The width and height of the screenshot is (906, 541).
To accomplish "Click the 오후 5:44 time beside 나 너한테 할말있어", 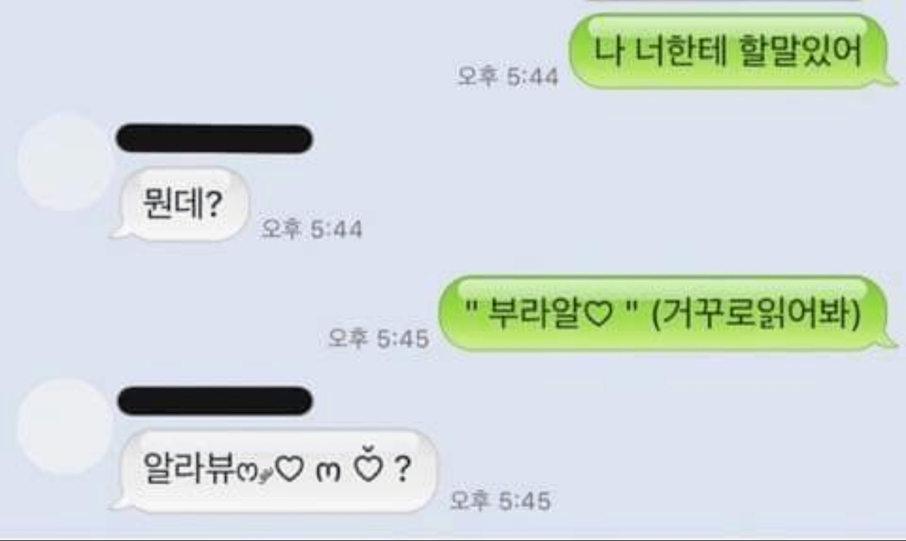I will pos(508,77).
